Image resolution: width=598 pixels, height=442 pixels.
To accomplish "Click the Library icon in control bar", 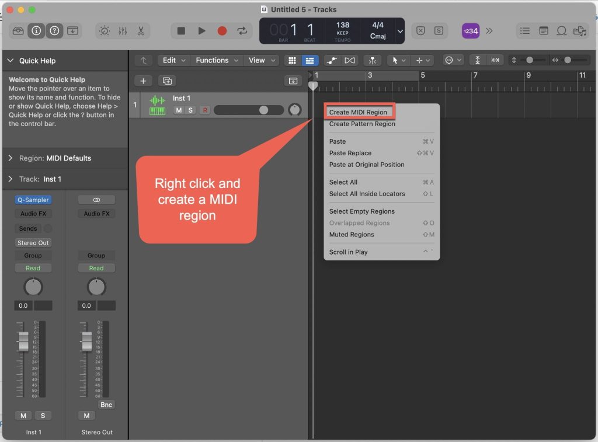I will 18,31.
